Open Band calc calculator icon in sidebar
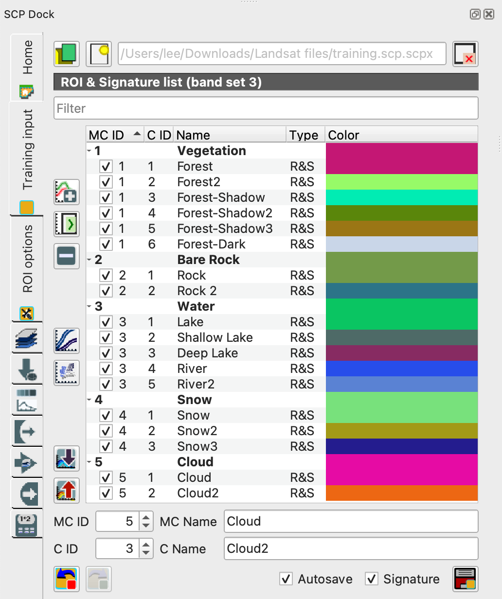Viewport: 502px width, 599px height. 26,524
